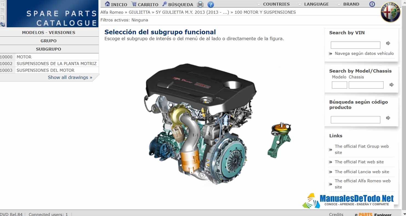
Task: Open the official Fiat Group web site
Action: click(x=362, y=149)
